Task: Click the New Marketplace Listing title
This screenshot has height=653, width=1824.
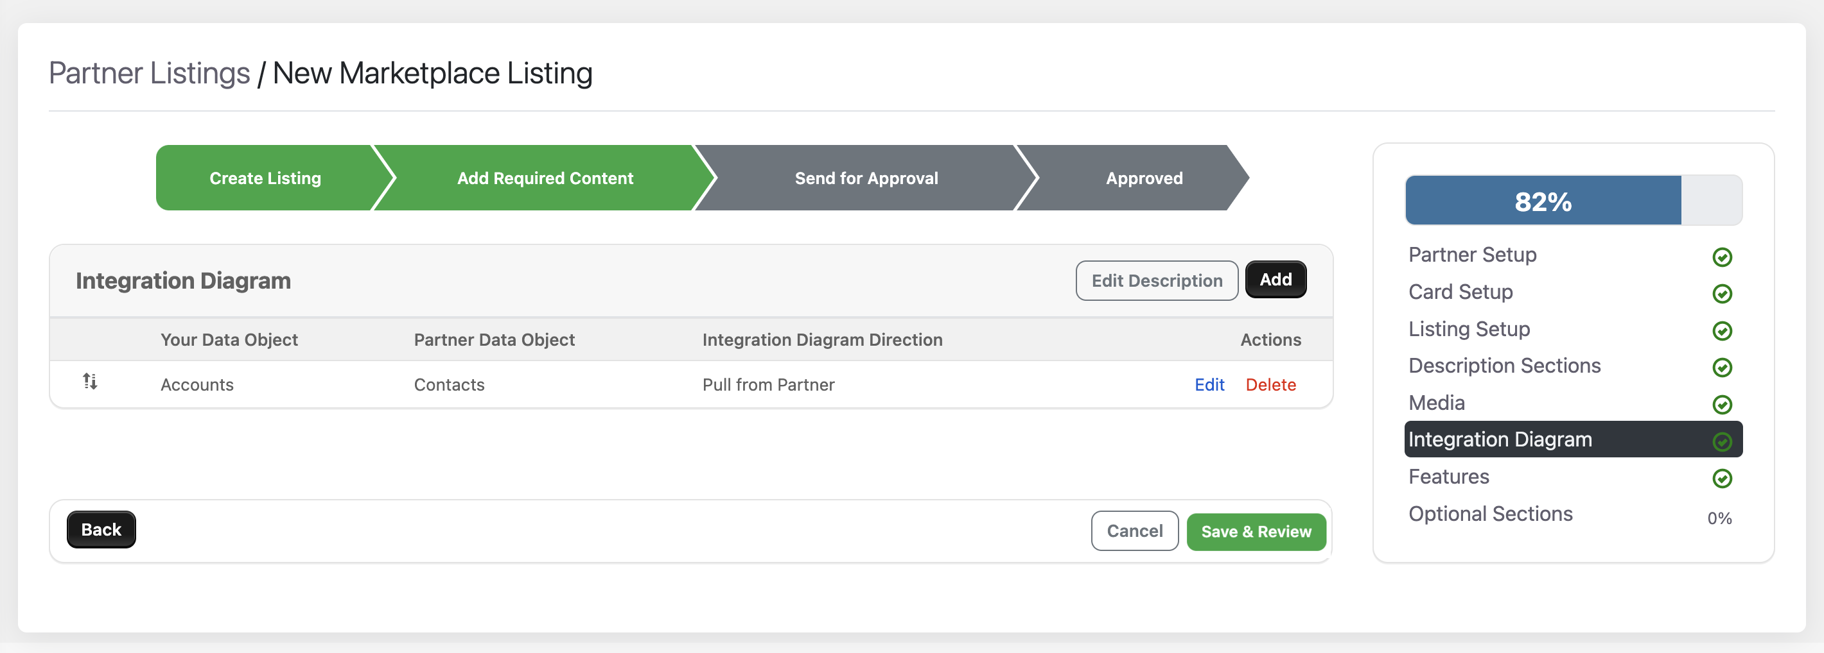Action: tap(432, 73)
